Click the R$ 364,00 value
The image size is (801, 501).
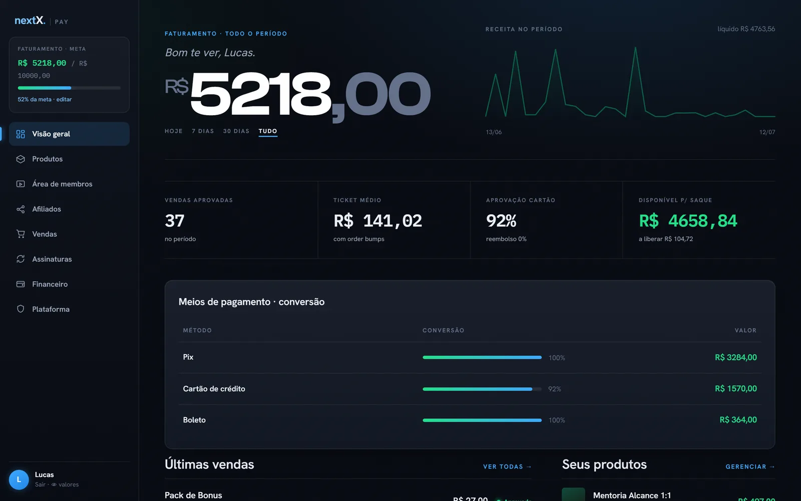pos(738,420)
